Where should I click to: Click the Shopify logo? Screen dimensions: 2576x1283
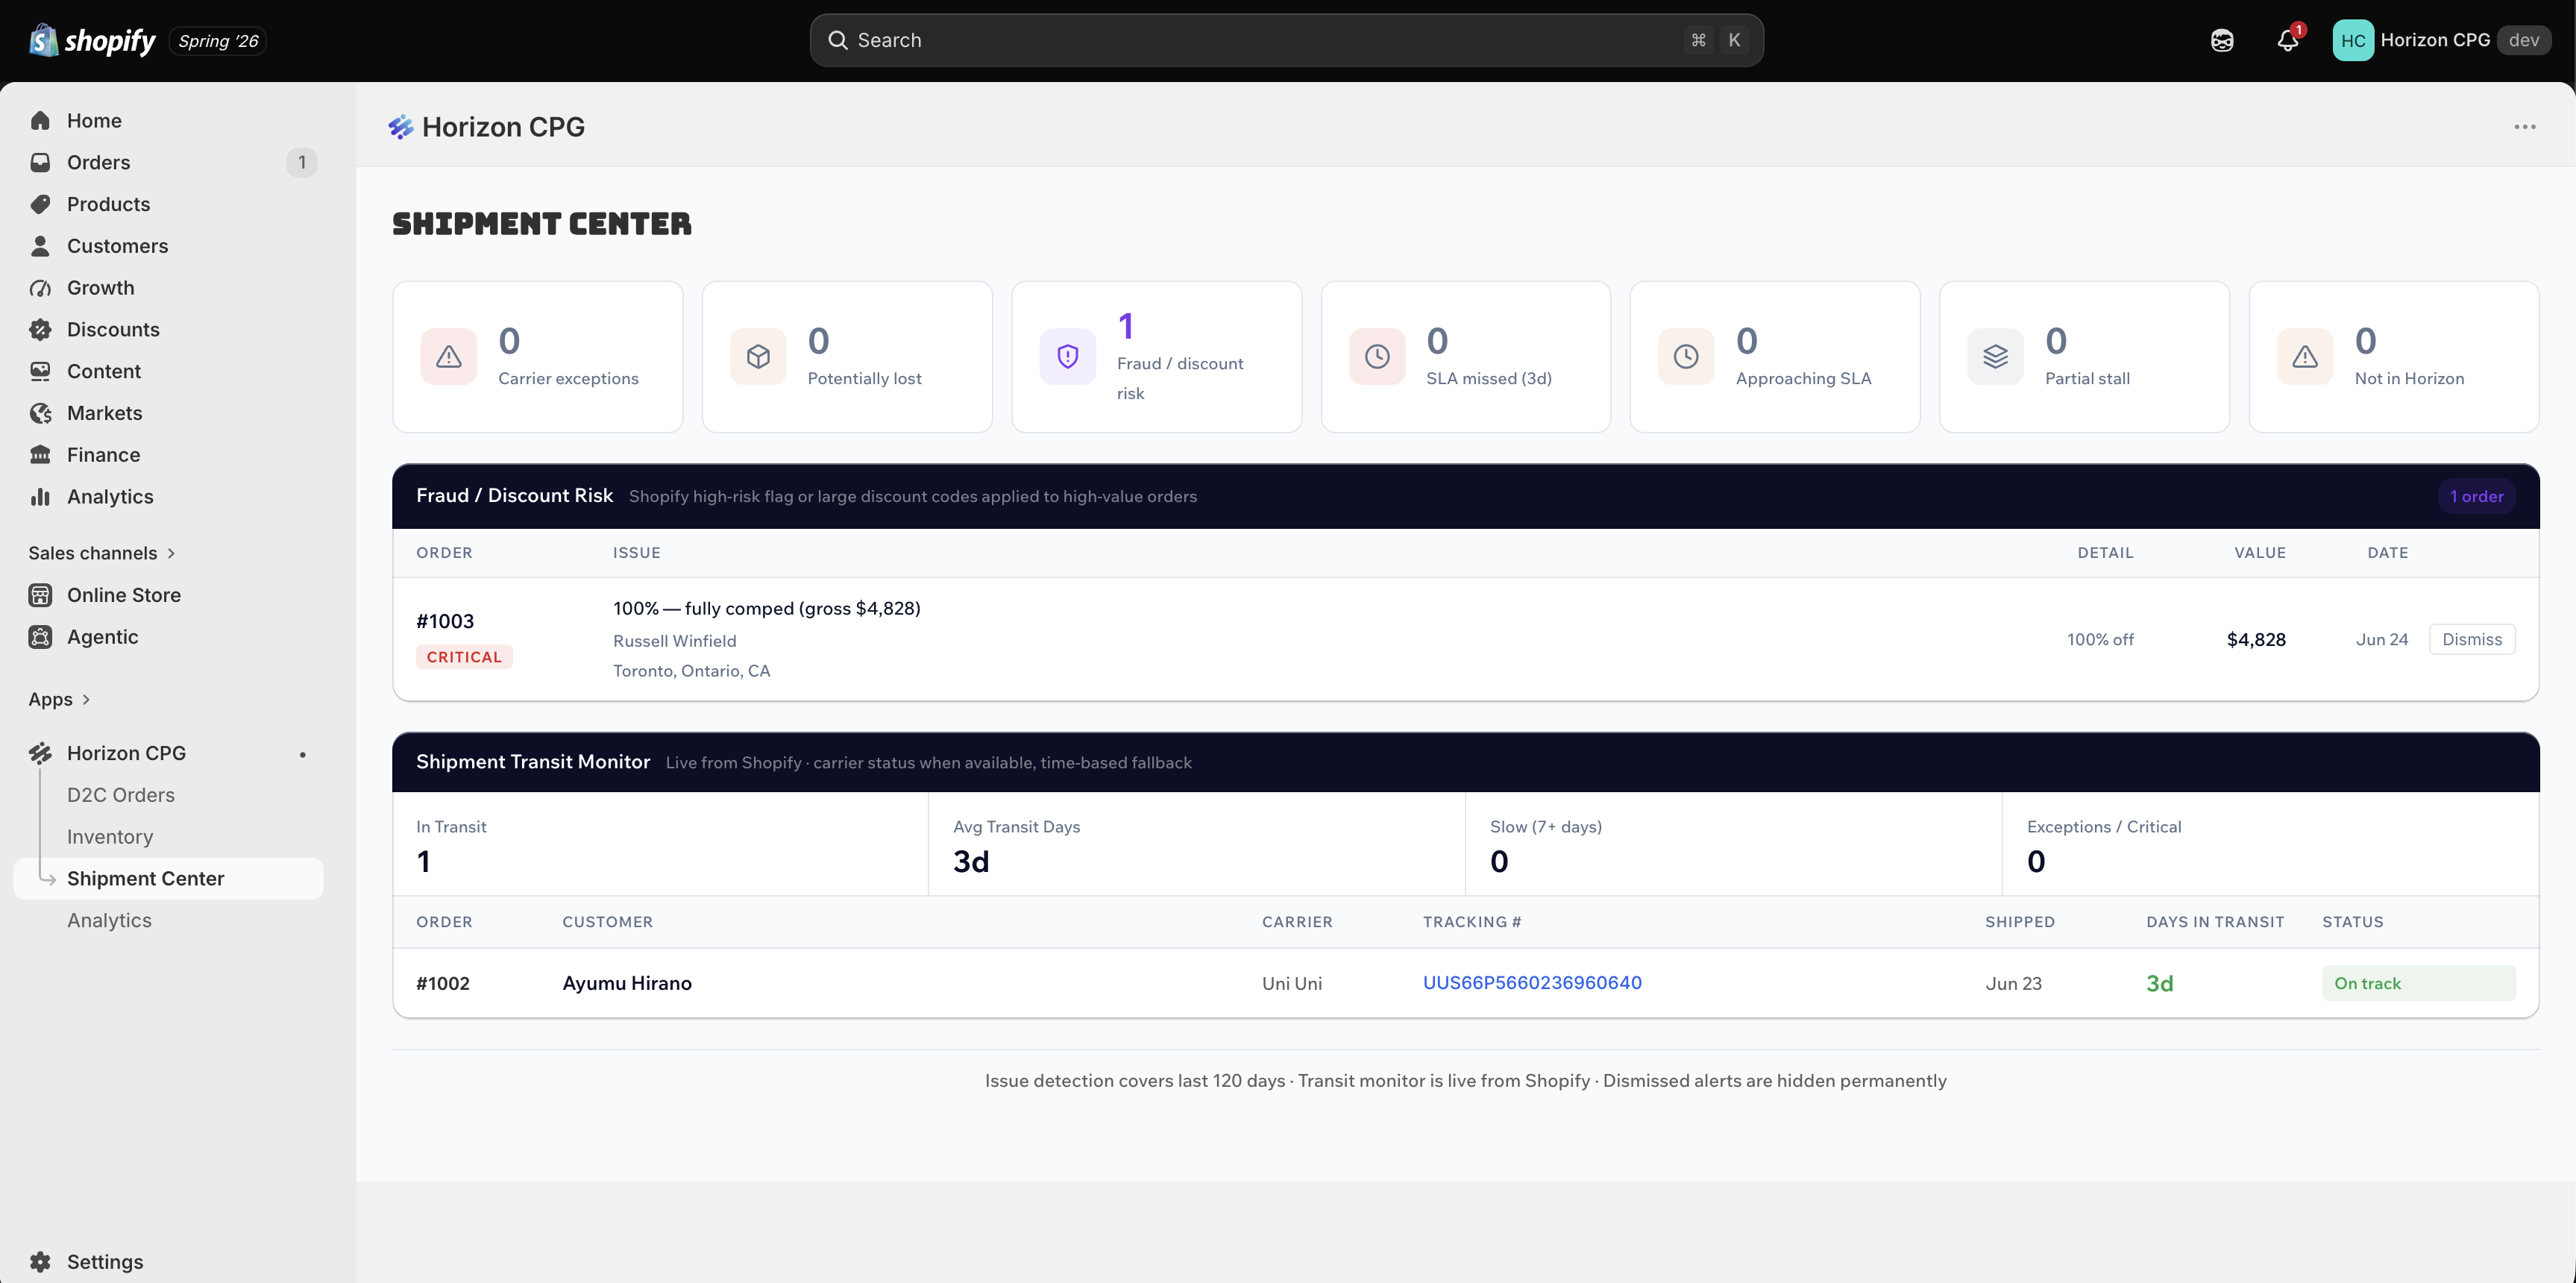(92, 40)
